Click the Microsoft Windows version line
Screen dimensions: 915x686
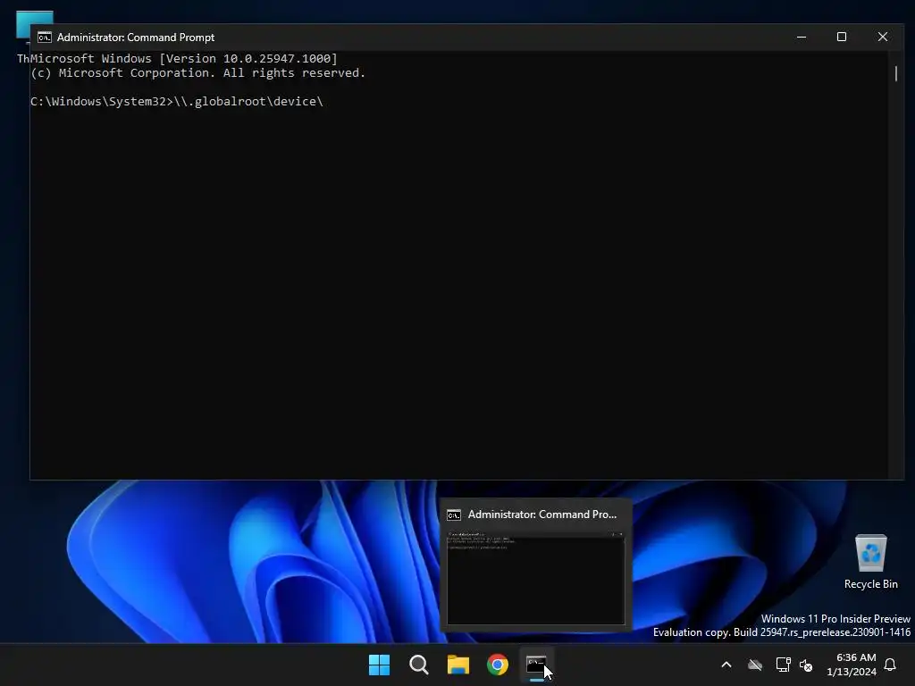click(x=184, y=58)
